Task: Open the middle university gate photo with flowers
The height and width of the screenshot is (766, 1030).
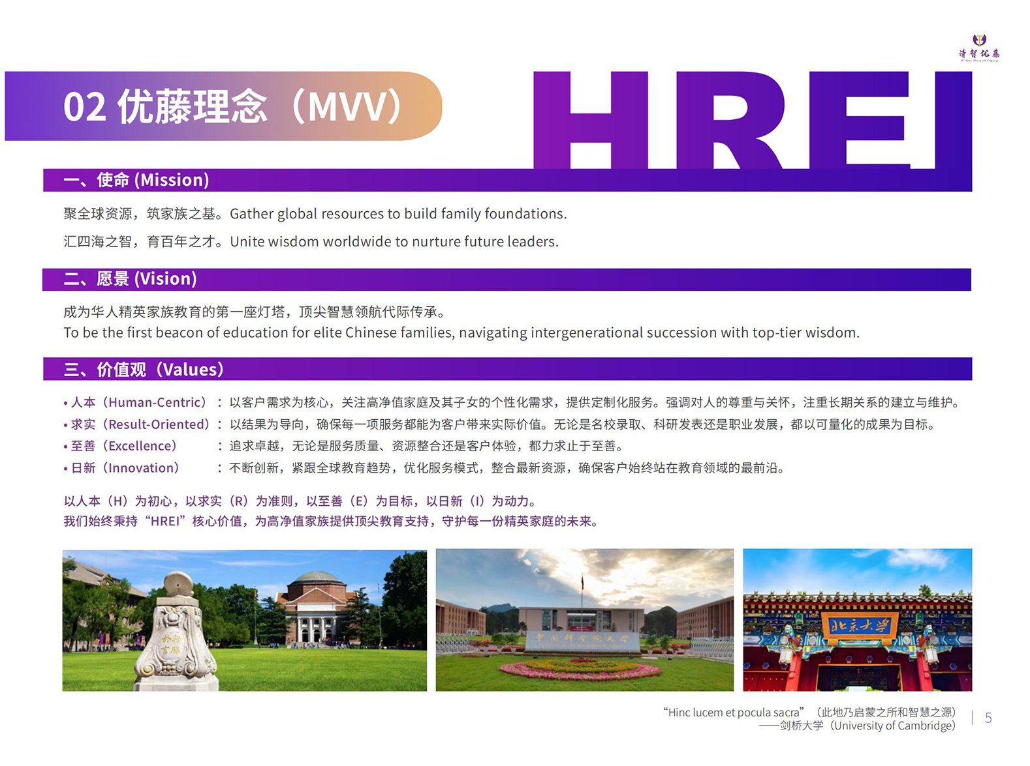Action: [585, 620]
